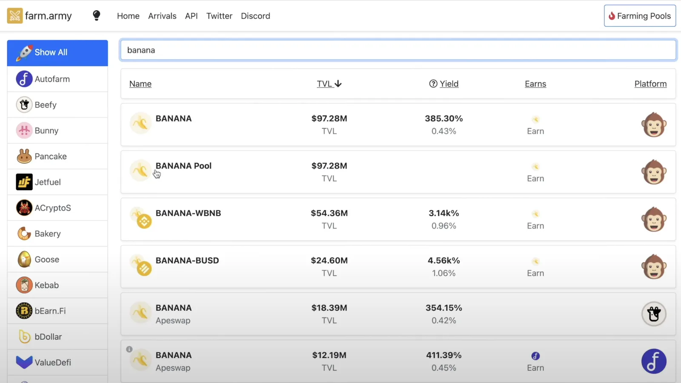681x383 pixels.
Task: Open the Home nav link
Action: click(x=128, y=16)
